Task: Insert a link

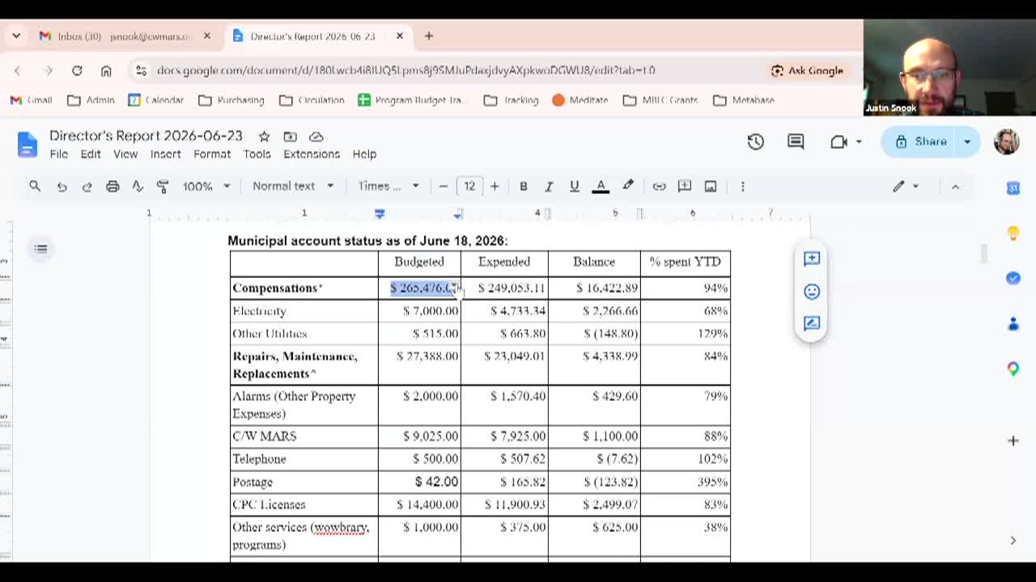Action: coord(660,186)
